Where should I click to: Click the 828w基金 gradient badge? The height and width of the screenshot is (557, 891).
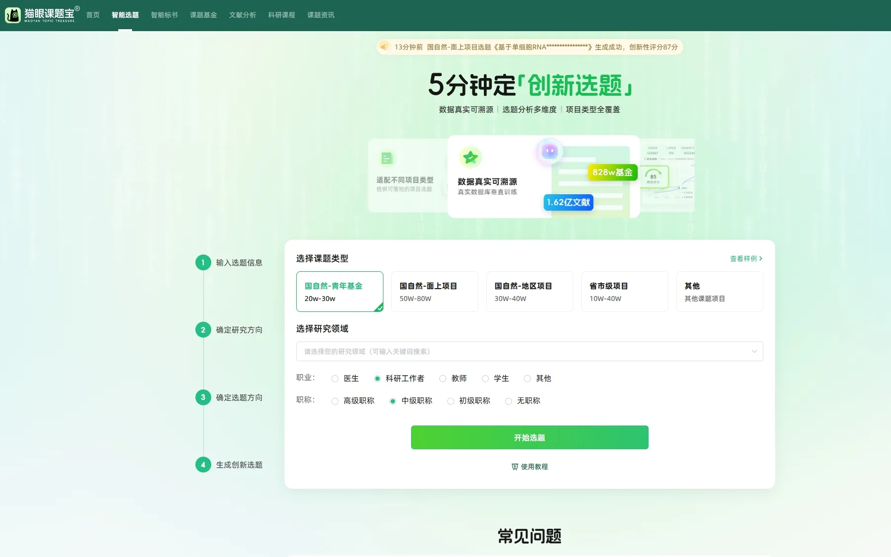click(612, 172)
